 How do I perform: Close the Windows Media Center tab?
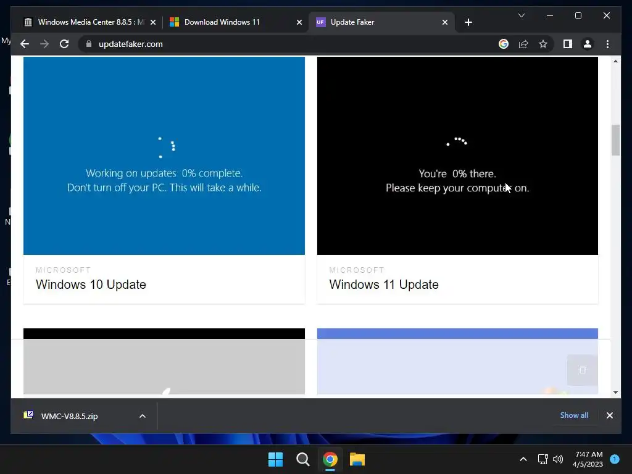coord(153,22)
